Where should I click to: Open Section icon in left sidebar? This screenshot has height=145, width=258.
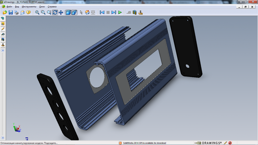coord(3,40)
